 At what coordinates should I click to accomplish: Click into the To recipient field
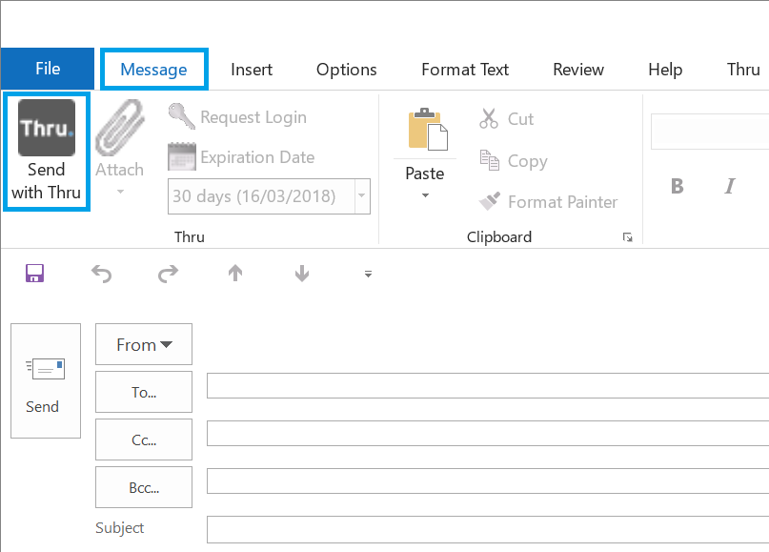(488, 386)
